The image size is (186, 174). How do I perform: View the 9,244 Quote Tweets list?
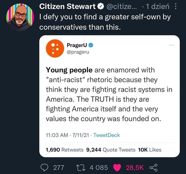click(111, 150)
